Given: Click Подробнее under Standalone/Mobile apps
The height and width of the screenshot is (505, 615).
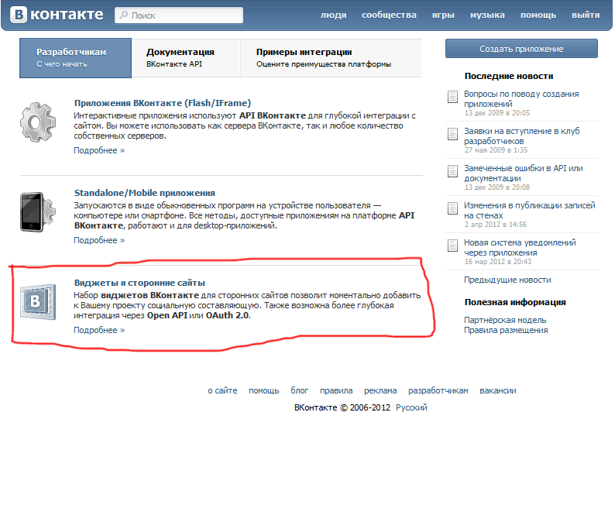Looking at the screenshot, I should click(x=99, y=240).
